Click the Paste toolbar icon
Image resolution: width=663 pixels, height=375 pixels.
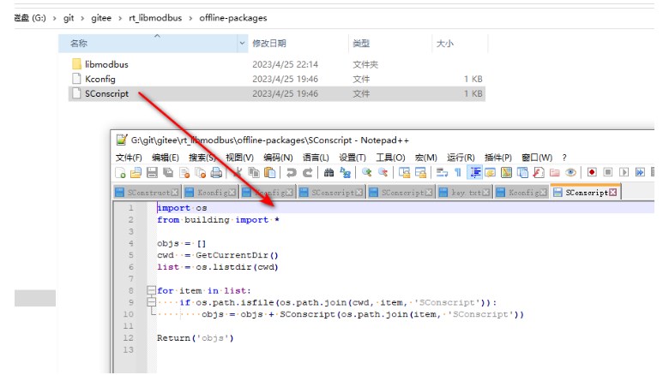[270, 173]
